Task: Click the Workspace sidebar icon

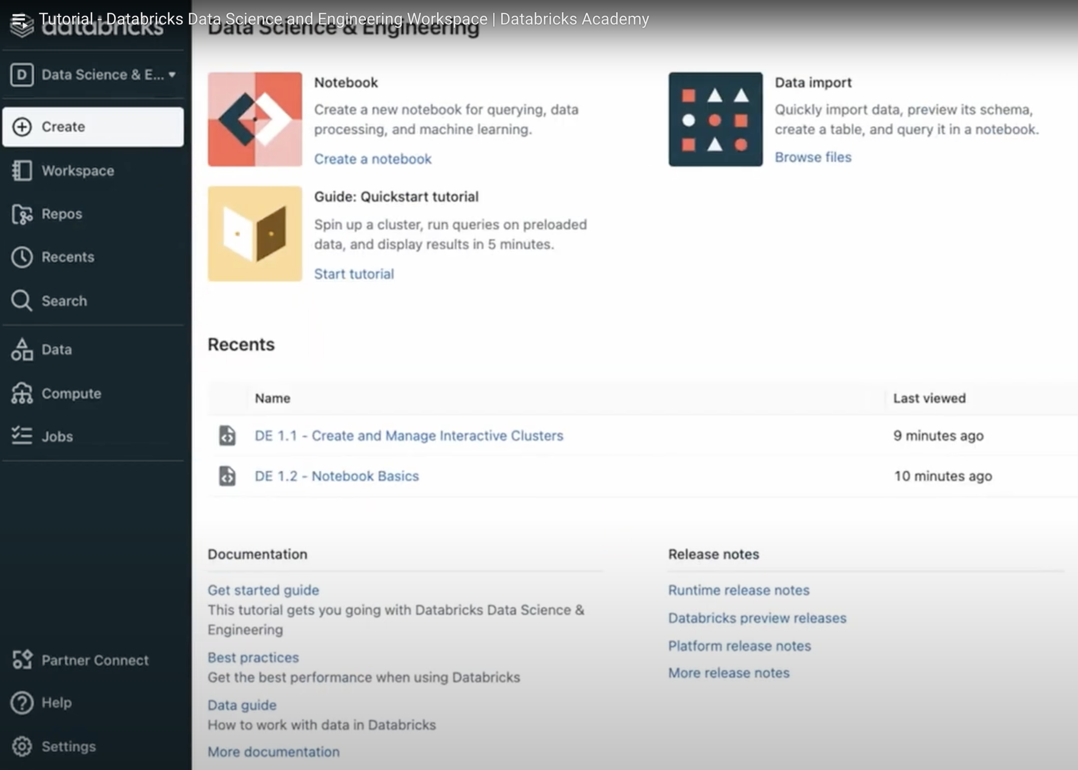Action: [22, 171]
